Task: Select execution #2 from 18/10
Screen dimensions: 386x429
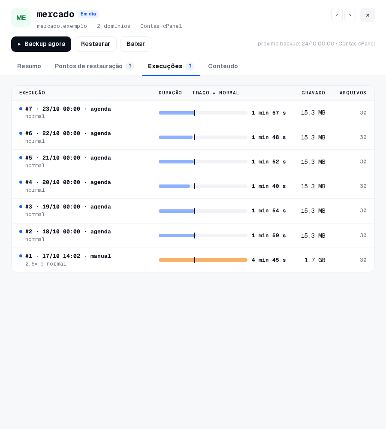Action: pyautogui.click(x=193, y=236)
